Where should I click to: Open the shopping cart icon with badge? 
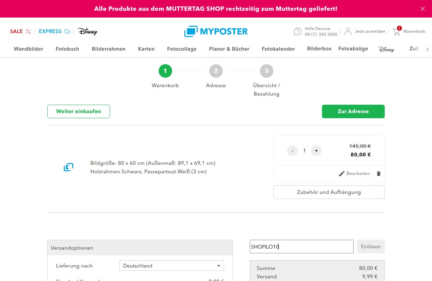pyautogui.click(x=397, y=31)
